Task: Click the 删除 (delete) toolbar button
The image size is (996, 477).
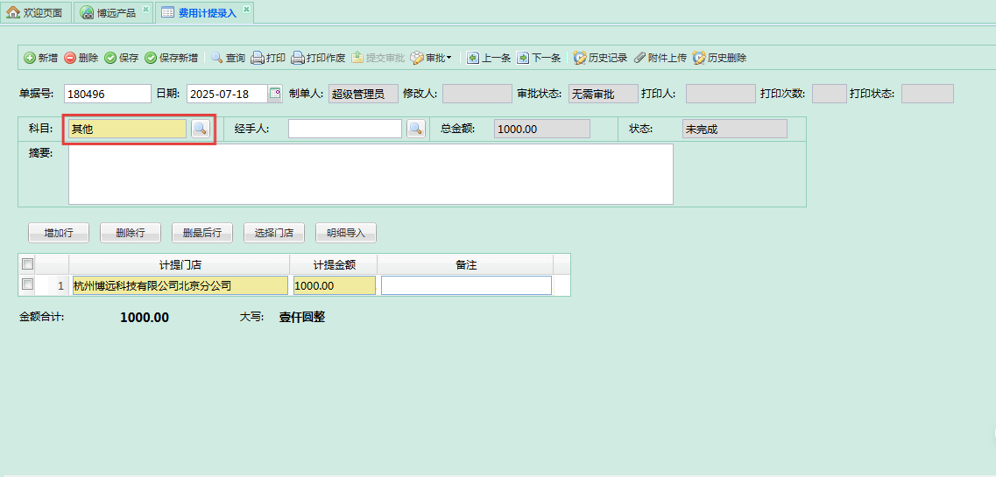Action: pyautogui.click(x=81, y=58)
